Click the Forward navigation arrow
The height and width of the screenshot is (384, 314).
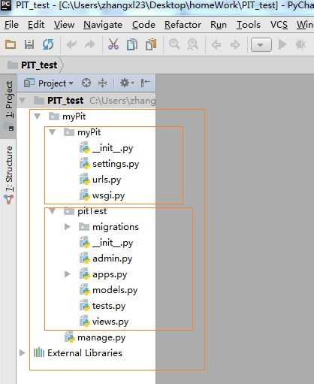(x=235, y=45)
